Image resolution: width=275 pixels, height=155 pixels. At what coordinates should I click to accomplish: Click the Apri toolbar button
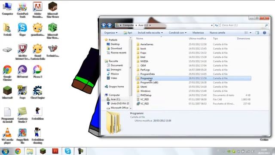click(x=128, y=33)
